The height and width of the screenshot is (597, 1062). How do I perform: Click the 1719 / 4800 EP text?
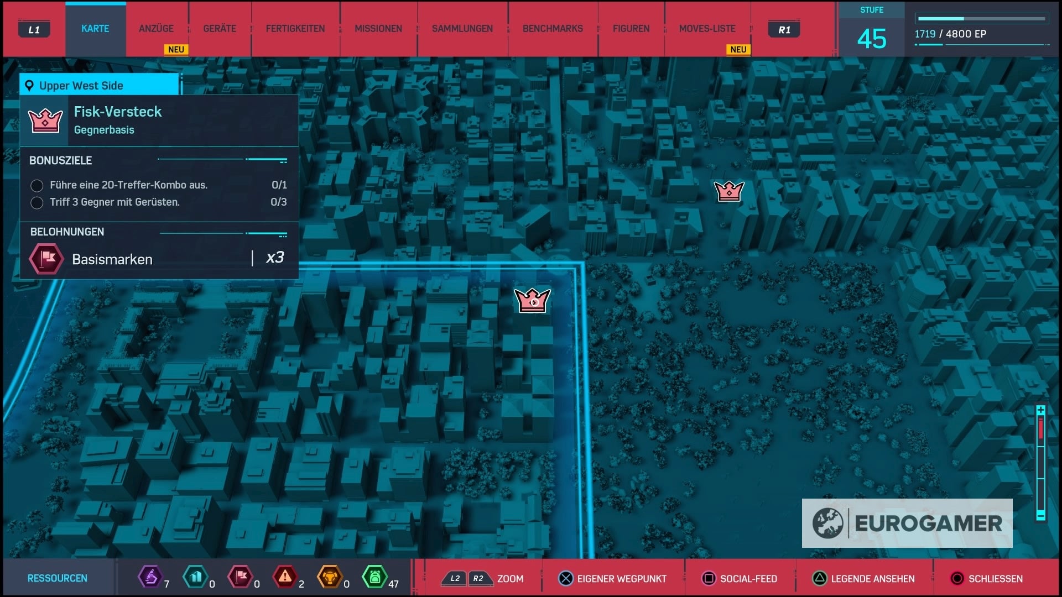[x=950, y=34]
